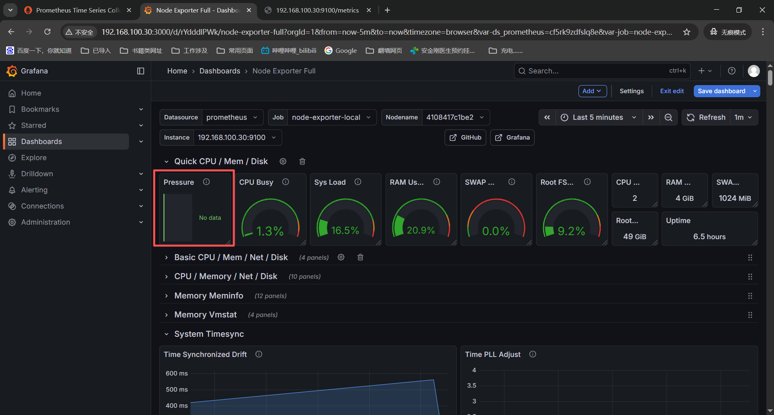Show Time Synchronized Drift info icon
This screenshot has width=774, height=415.
click(259, 354)
